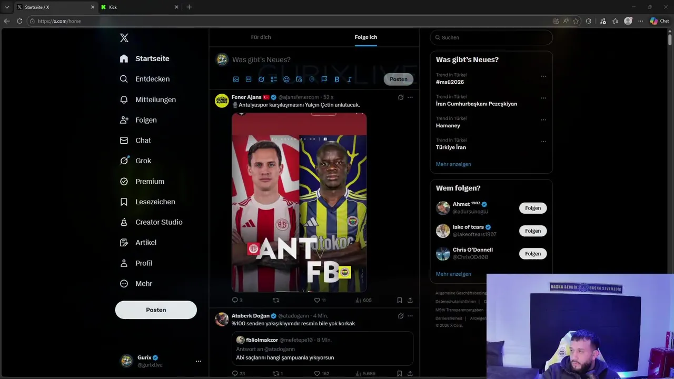674x379 pixels.
Task: Open Chat from the X sidebar
Action: 135,141
